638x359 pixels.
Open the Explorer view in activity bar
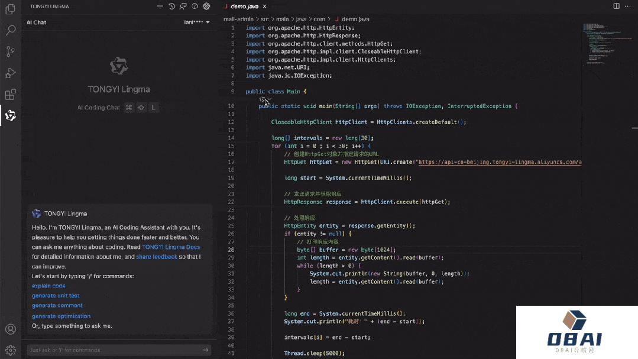pyautogui.click(x=10, y=9)
